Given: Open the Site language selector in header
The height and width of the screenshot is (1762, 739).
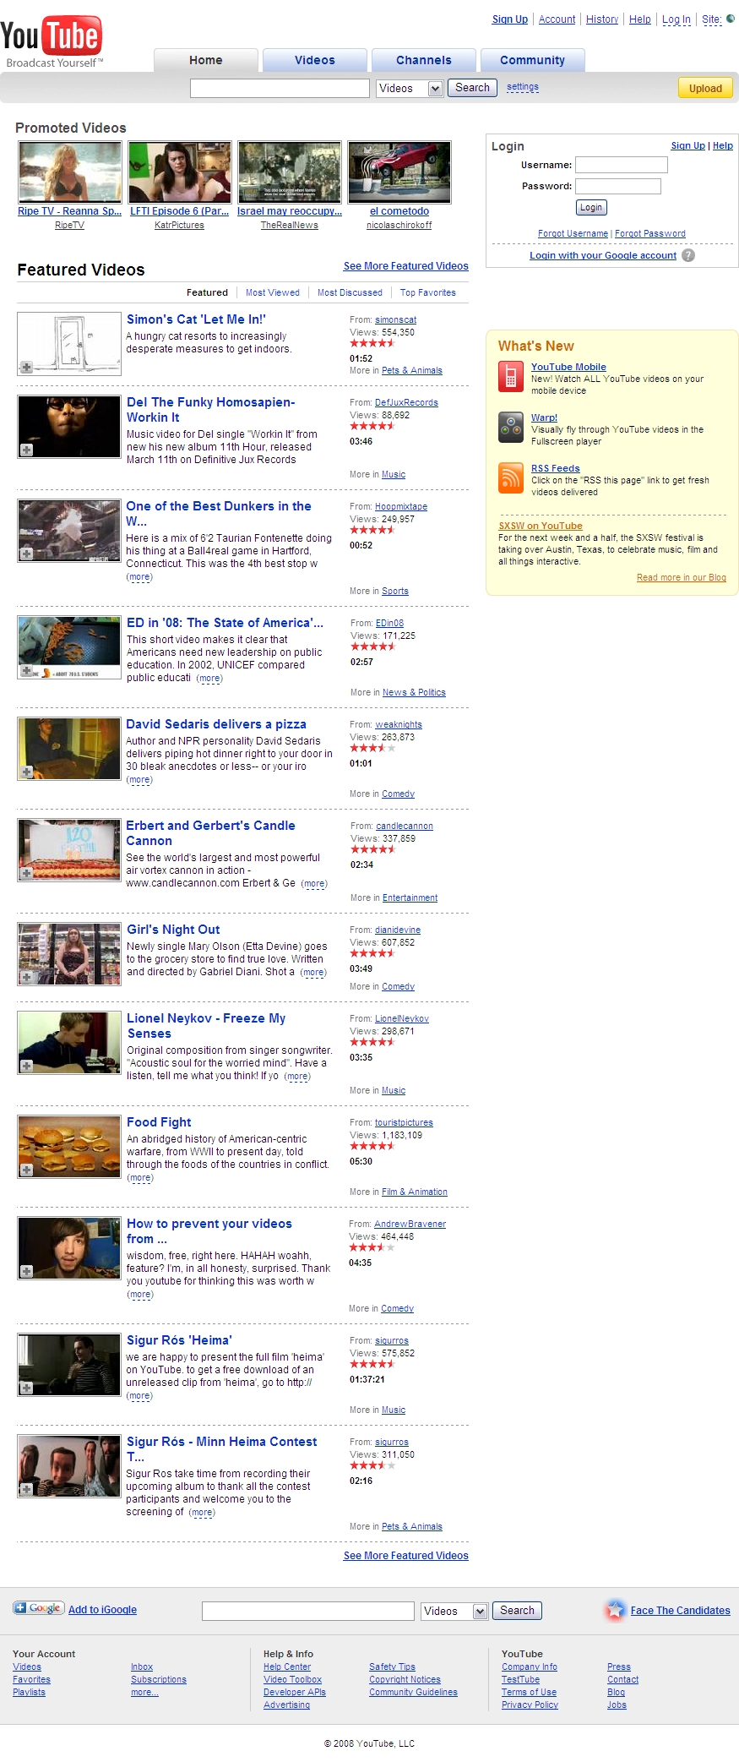Looking at the screenshot, I should point(718,19).
